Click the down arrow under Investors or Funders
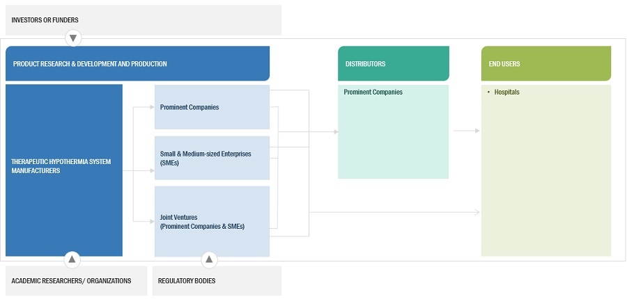The image size is (627, 299). (72, 38)
